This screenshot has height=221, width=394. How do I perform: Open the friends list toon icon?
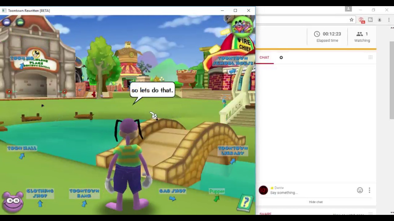pyautogui.click(x=242, y=26)
